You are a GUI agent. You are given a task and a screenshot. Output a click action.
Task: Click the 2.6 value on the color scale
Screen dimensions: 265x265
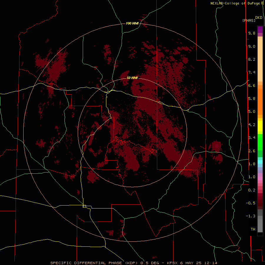[x=252, y=151]
